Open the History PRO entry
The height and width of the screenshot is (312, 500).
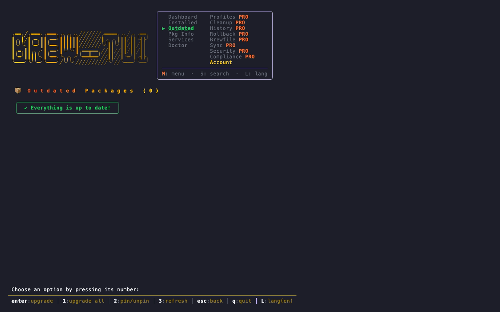pyautogui.click(x=227, y=28)
